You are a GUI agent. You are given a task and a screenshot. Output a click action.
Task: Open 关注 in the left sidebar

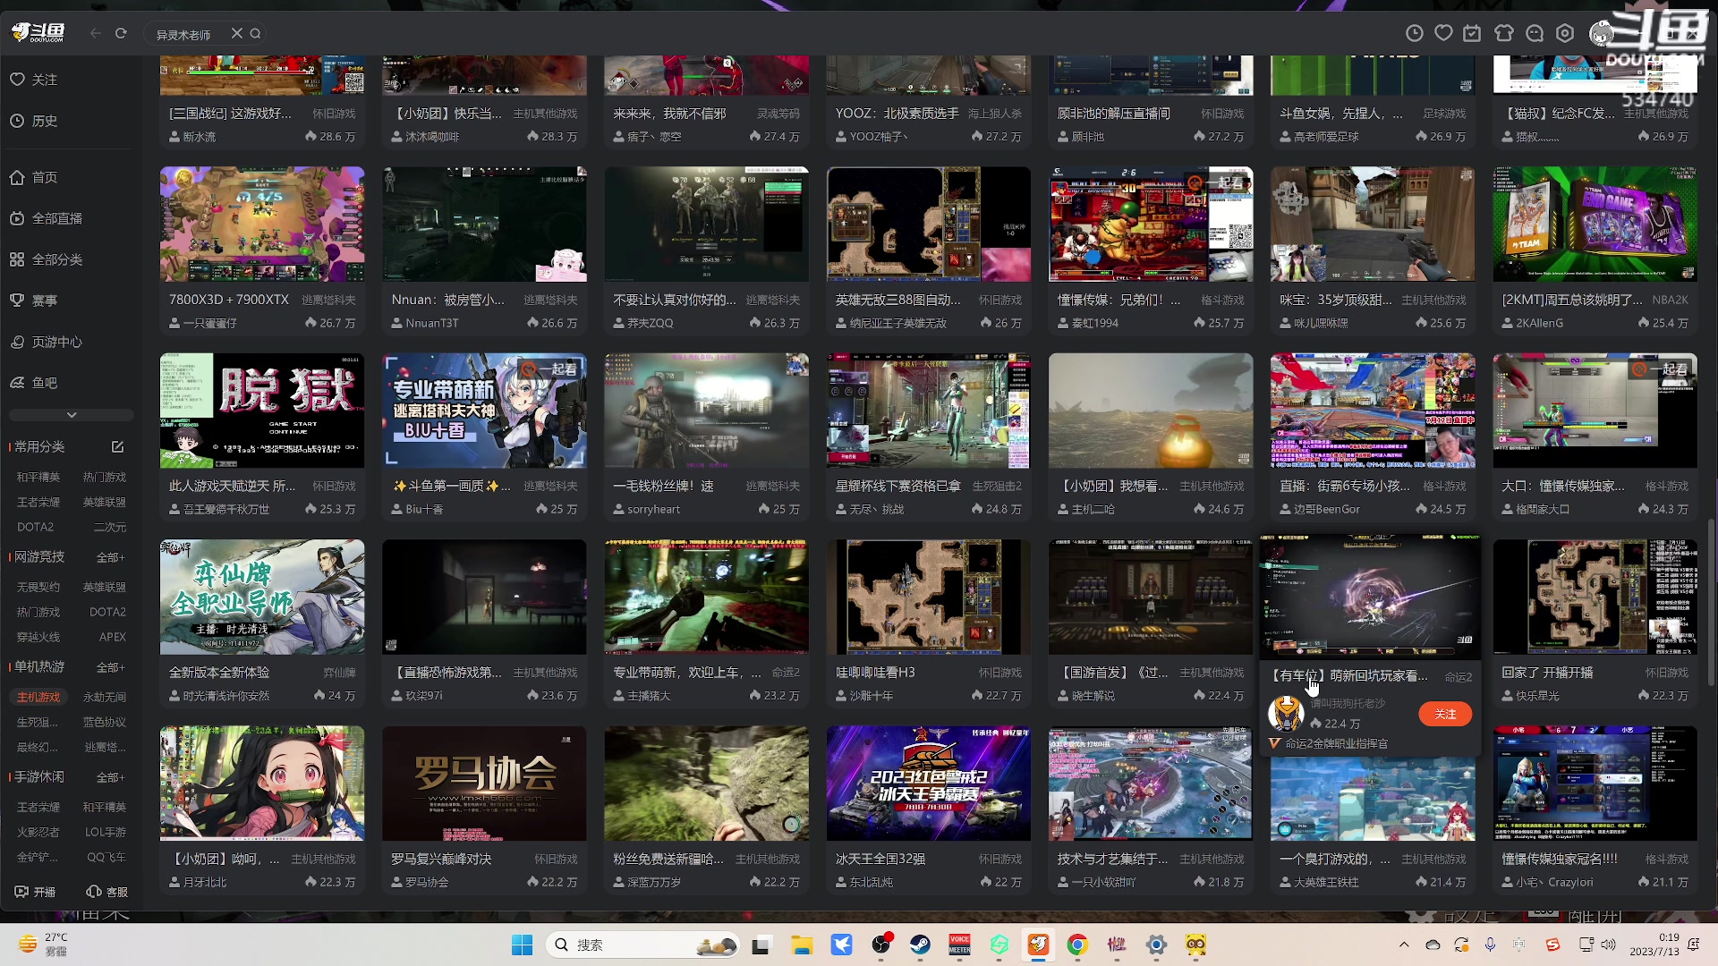point(35,80)
